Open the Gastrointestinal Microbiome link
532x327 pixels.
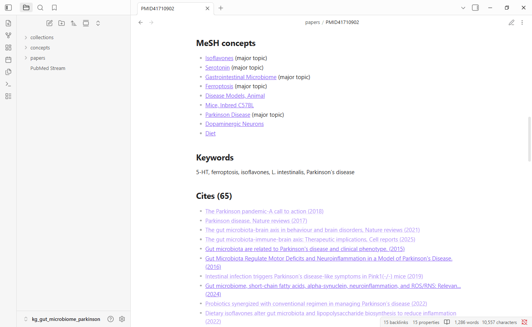241,77
